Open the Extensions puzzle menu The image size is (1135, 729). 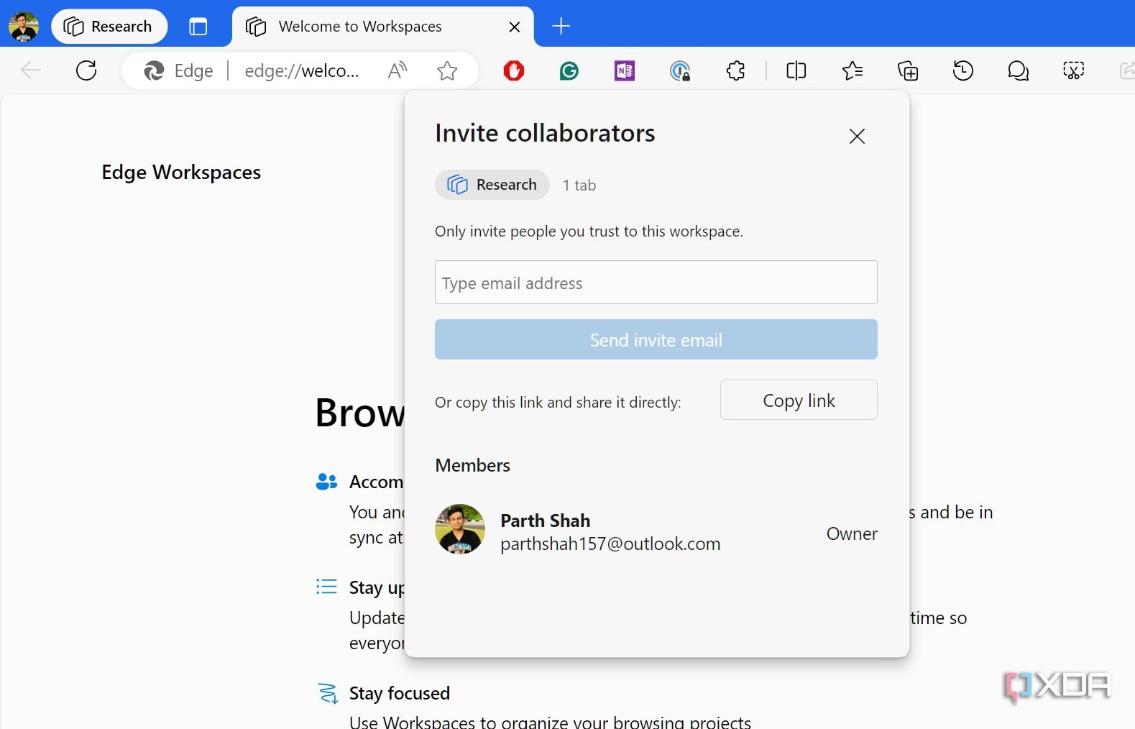tap(735, 70)
